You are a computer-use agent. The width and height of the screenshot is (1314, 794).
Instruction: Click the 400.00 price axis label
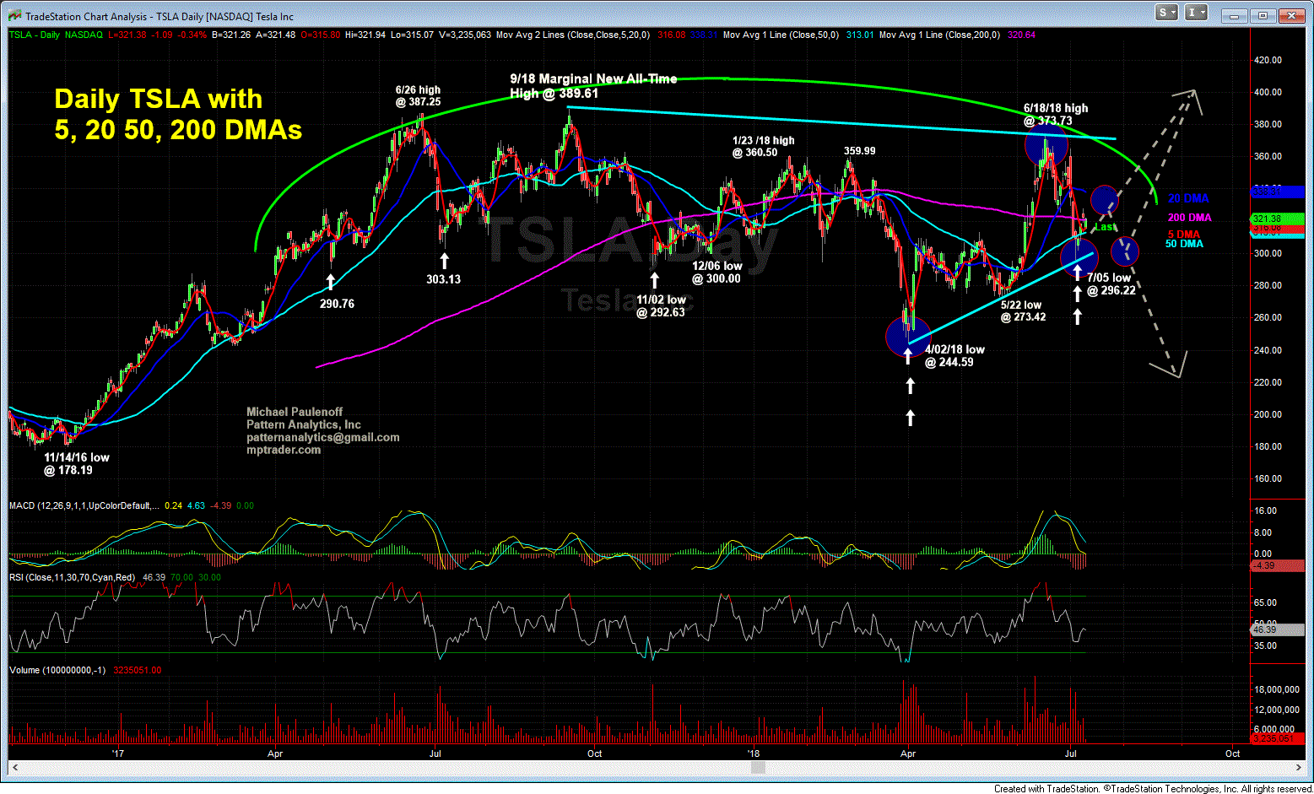1268,92
